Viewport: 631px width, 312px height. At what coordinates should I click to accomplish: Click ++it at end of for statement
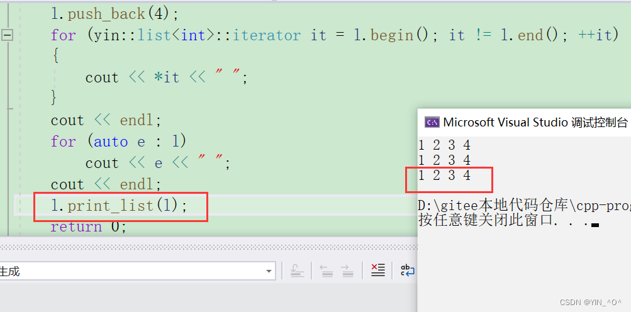click(x=595, y=35)
